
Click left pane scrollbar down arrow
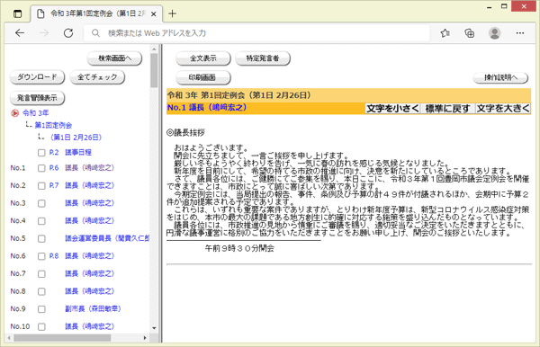point(154,328)
